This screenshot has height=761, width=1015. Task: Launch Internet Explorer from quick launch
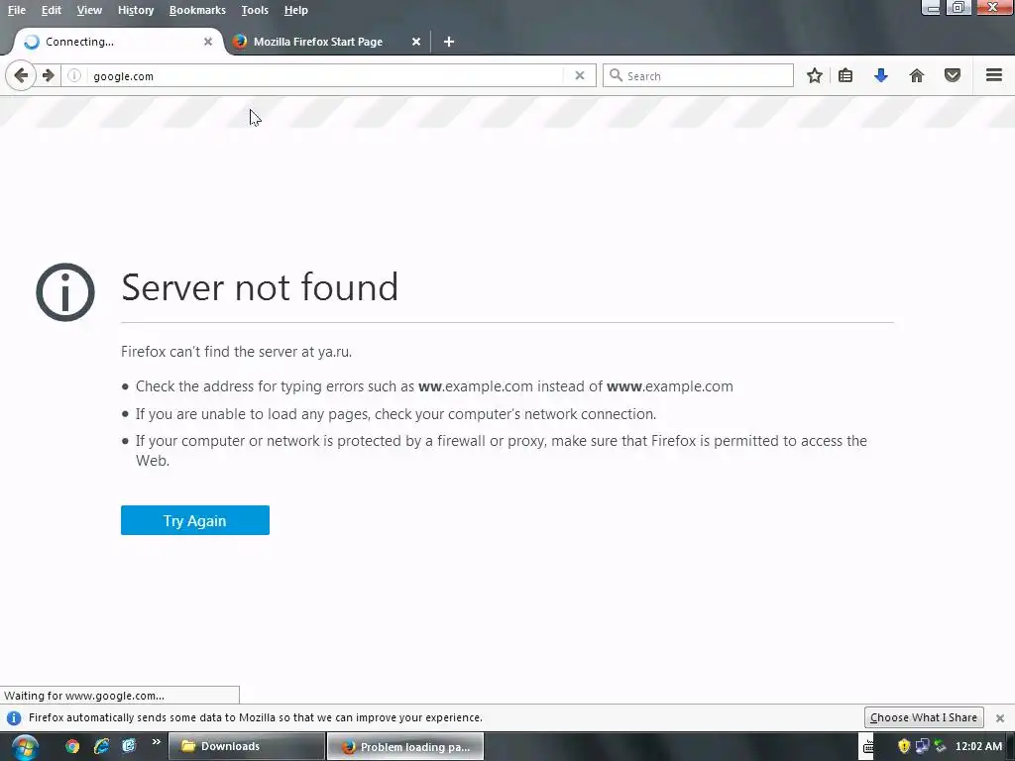(x=101, y=746)
